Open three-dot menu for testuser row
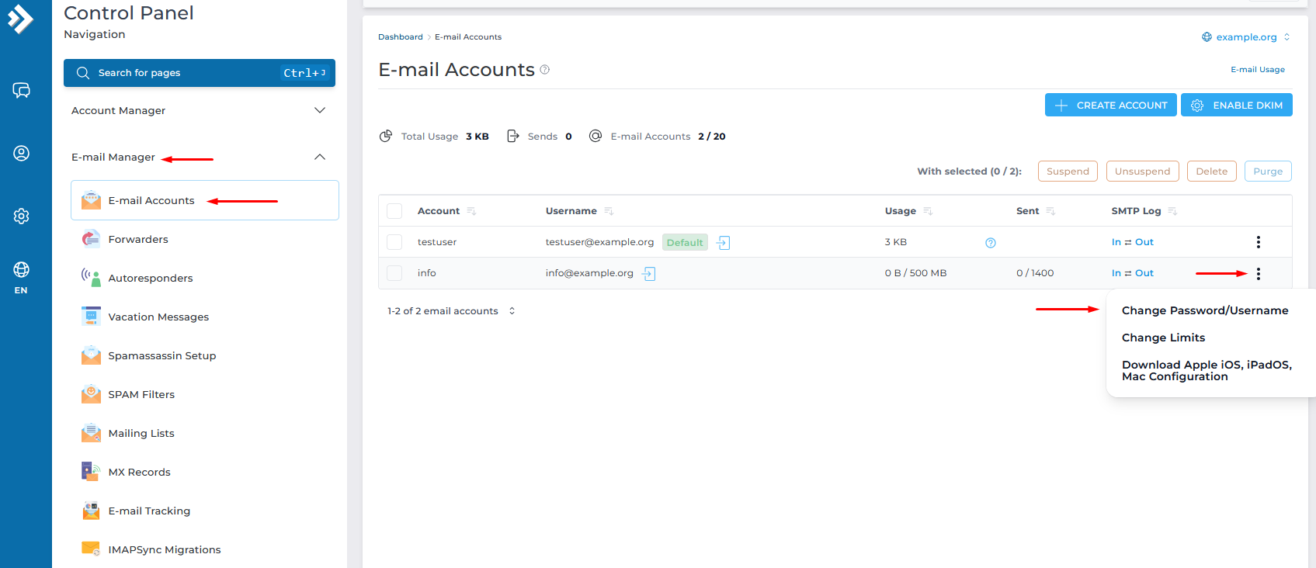This screenshot has height=568, width=1316. coord(1258,242)
